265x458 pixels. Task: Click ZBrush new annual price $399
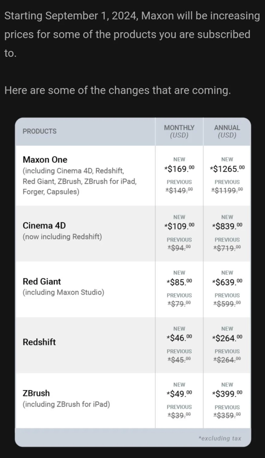(x=227, y=394)
